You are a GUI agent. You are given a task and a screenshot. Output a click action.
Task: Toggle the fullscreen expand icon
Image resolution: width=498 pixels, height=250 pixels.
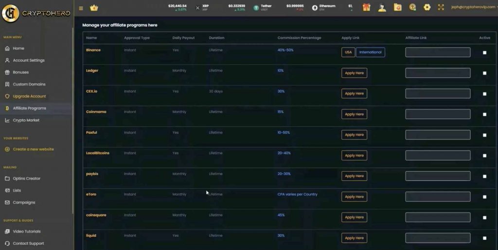441,7
